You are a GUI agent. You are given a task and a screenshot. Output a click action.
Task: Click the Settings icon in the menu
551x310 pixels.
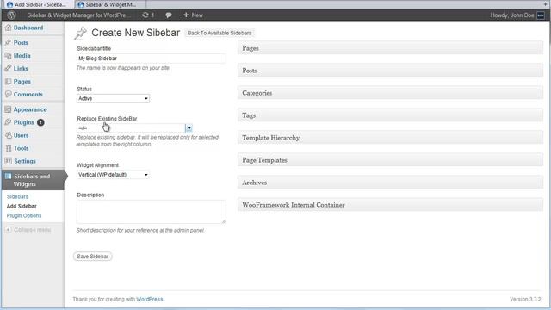tap(8, 161)
